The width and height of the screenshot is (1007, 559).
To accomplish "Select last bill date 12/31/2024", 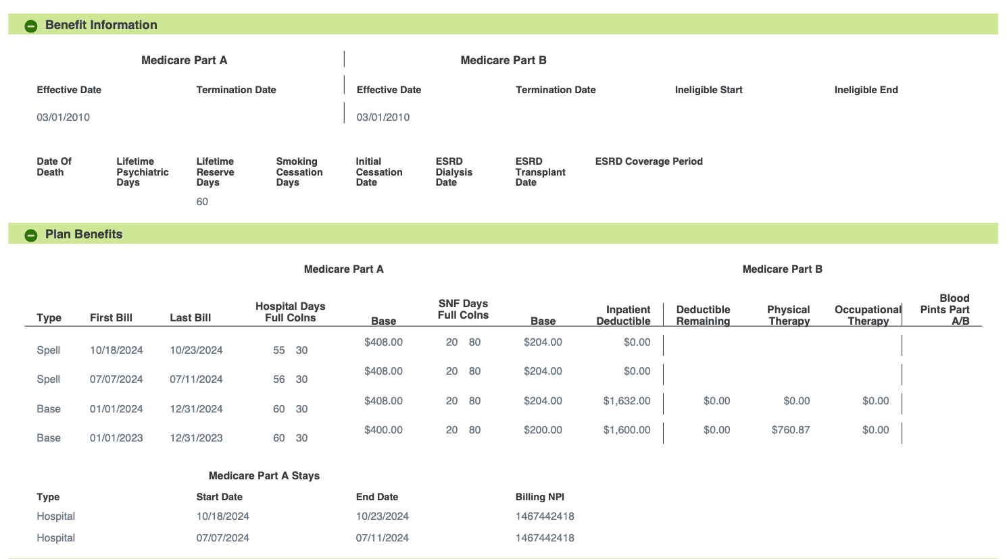I will (x=196, y=409).
